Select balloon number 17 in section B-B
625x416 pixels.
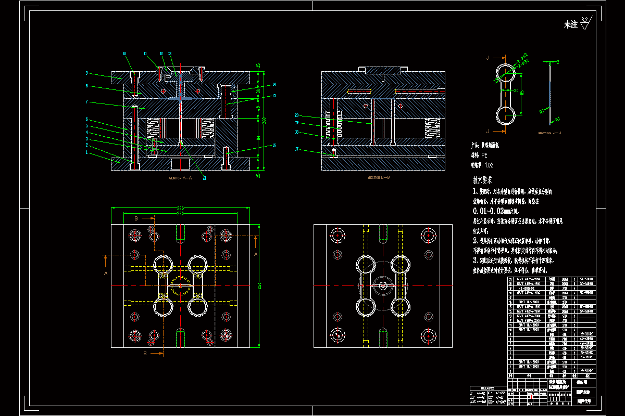pos(296,149)
